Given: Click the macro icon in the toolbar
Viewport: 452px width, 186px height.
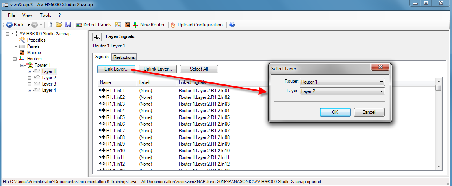Looking at the screenshot, I should [127, 25].
